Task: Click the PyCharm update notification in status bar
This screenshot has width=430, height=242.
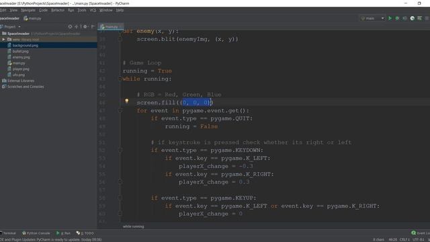Action: [x=51, y=239]
